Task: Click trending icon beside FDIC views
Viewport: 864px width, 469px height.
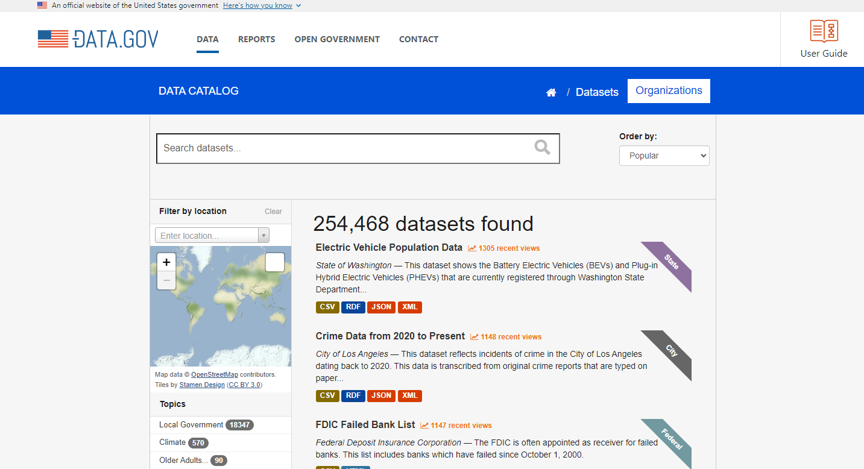Action: [424, 426]
